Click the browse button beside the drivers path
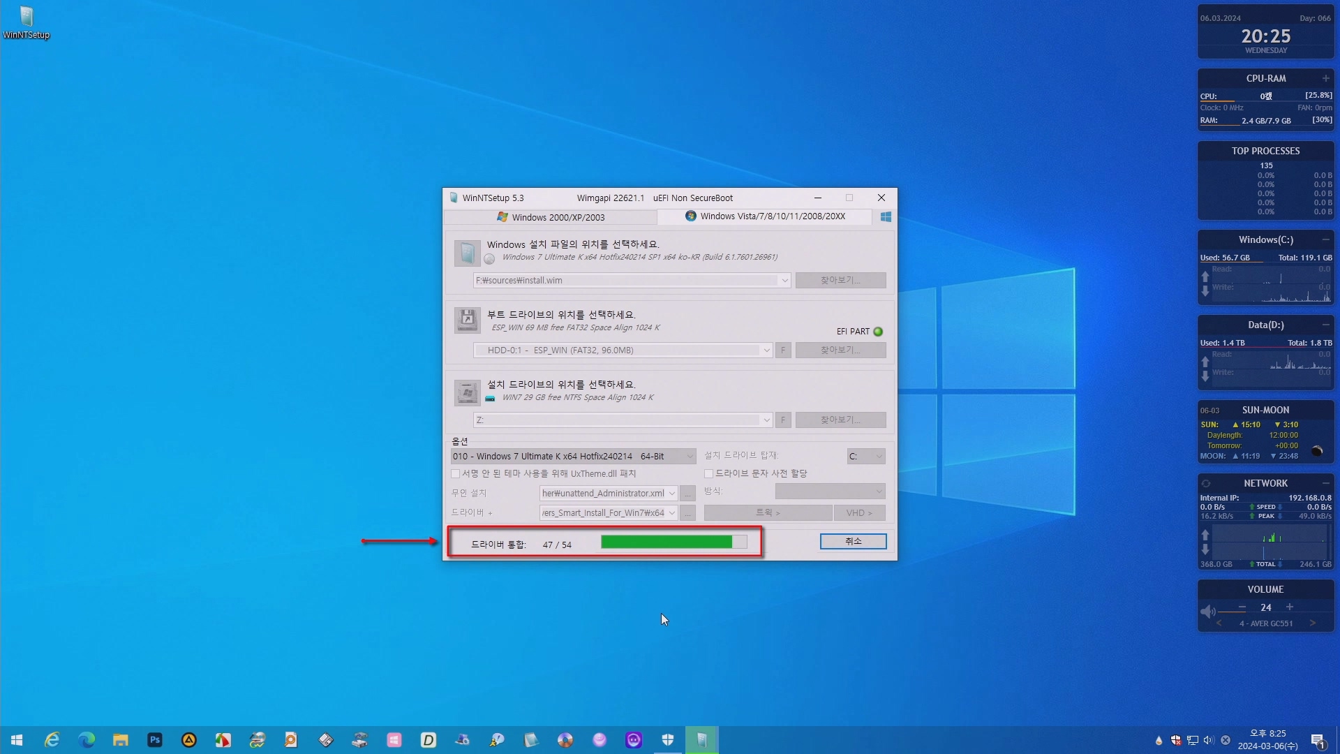The image size is (1340, 754). [x=687, y=513]
